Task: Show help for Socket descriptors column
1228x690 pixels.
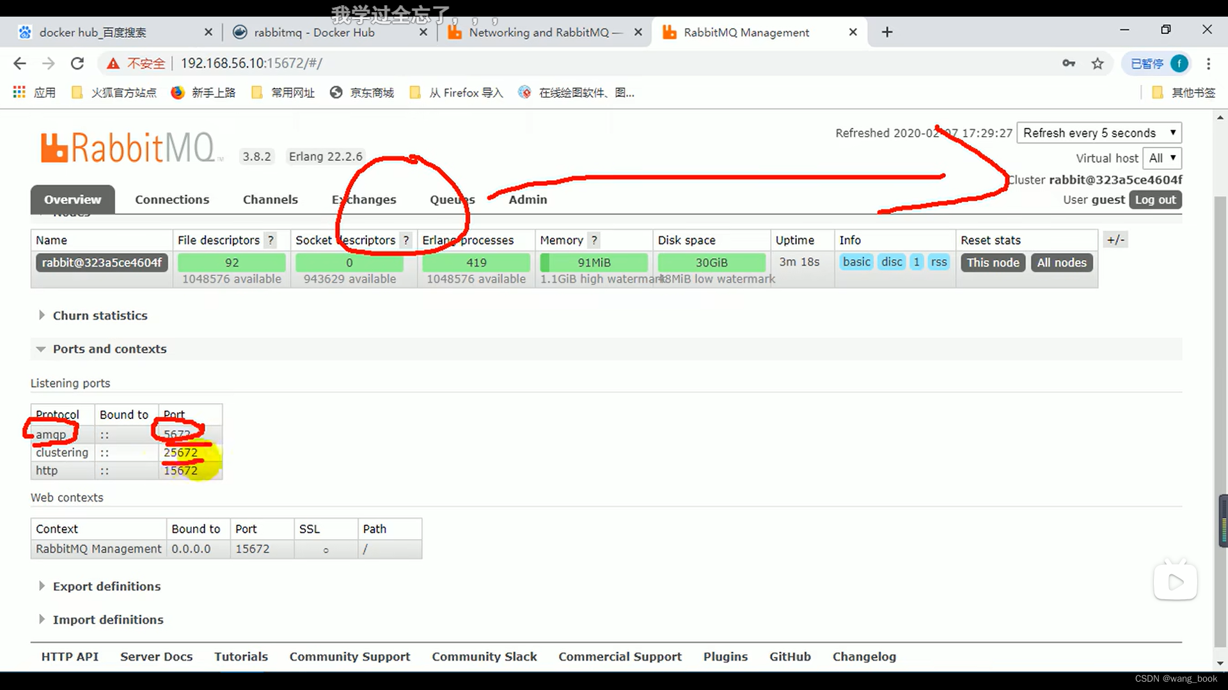Action: [x=405, y=240]
